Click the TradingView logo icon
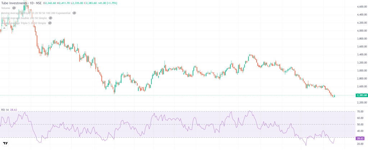This screenshot has height=150, width=368. (5, 143)
